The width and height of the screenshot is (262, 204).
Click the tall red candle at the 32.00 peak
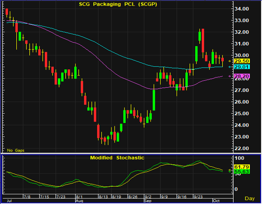[x=203, y=41]
